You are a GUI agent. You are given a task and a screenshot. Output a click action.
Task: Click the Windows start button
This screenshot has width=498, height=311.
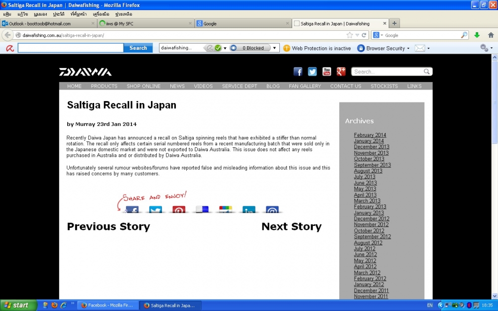click(18, 306)
